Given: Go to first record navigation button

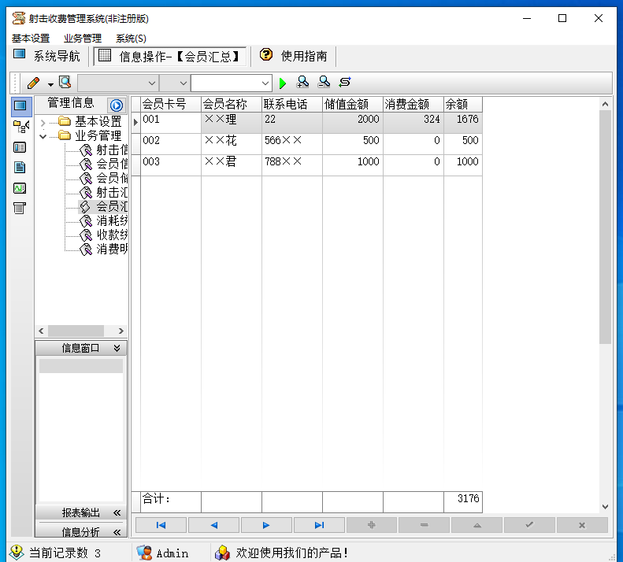Looking at the screenshot, I should [x=161, y=525].
